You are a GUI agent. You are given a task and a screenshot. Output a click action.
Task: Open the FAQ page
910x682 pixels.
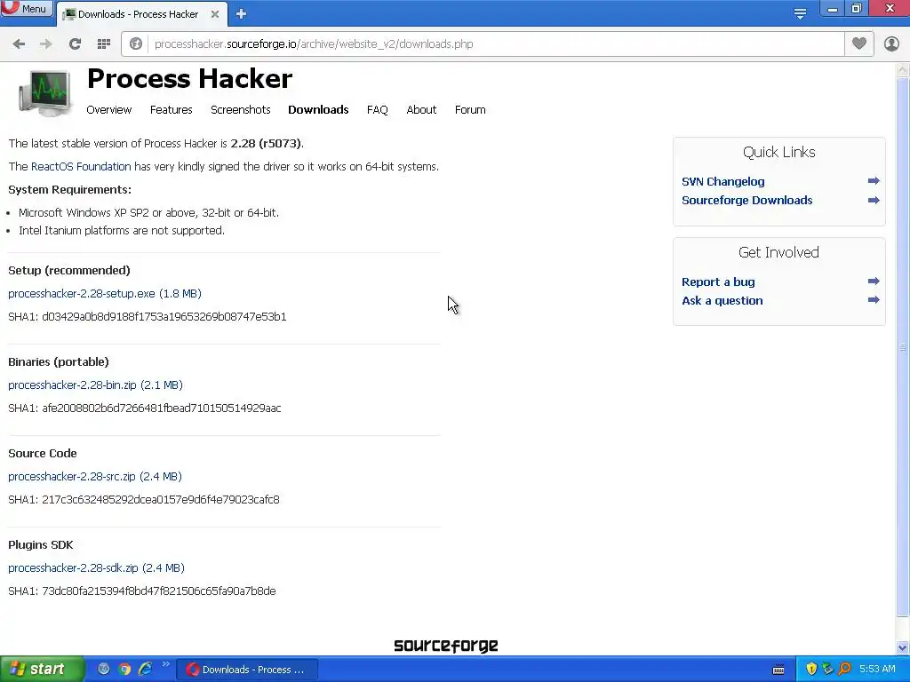(377, 109)
